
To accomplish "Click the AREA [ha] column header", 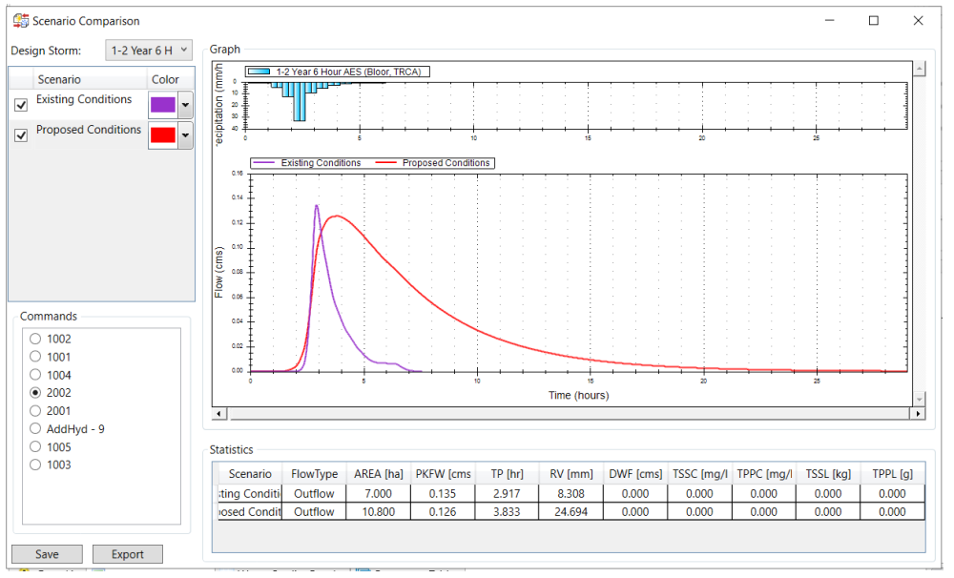I will tap(379, 474).
